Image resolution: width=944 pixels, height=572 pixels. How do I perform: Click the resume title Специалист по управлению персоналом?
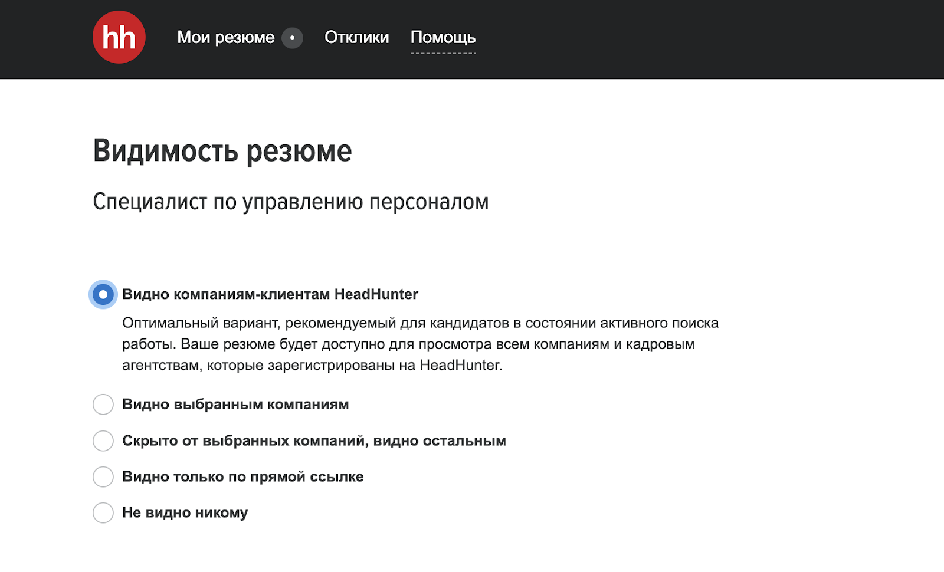pyautogui.click(x=290, y=202)
